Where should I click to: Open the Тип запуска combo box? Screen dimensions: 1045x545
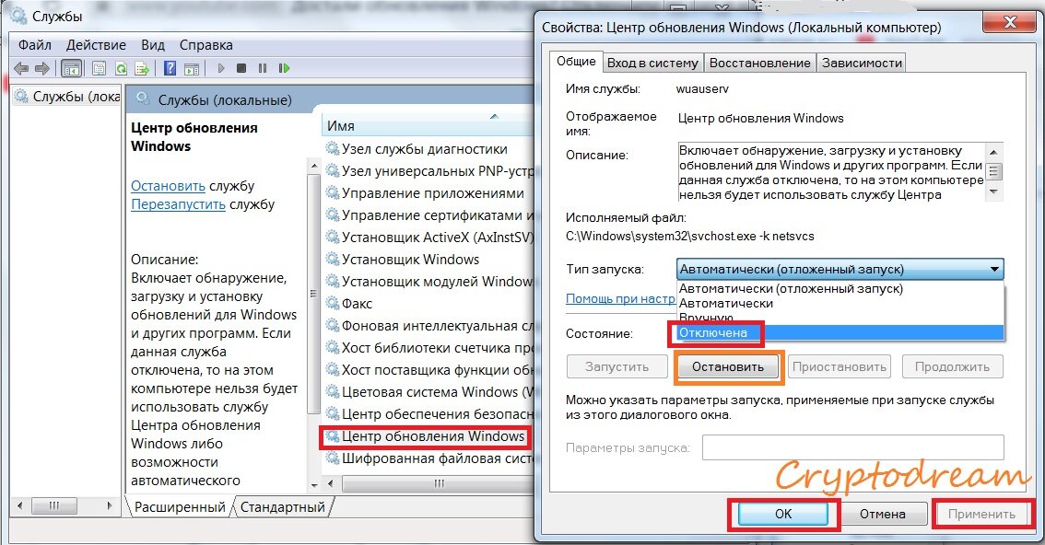840,270
